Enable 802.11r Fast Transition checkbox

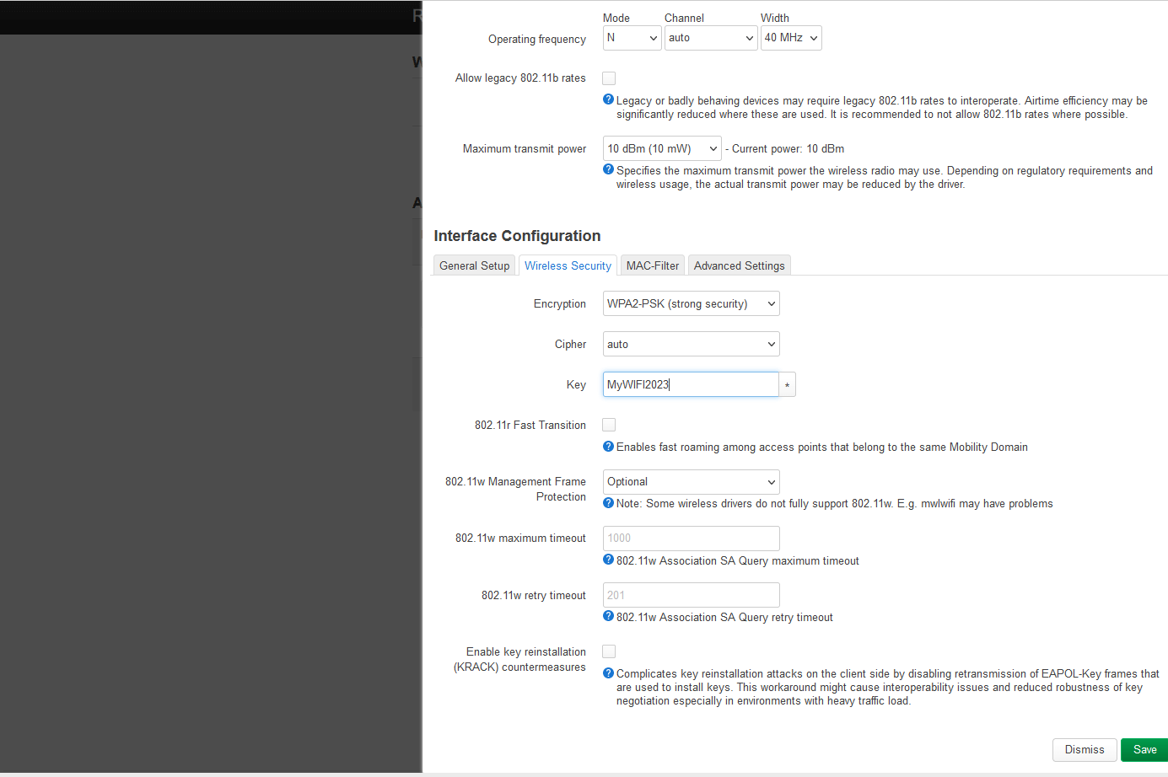[609, 425]
